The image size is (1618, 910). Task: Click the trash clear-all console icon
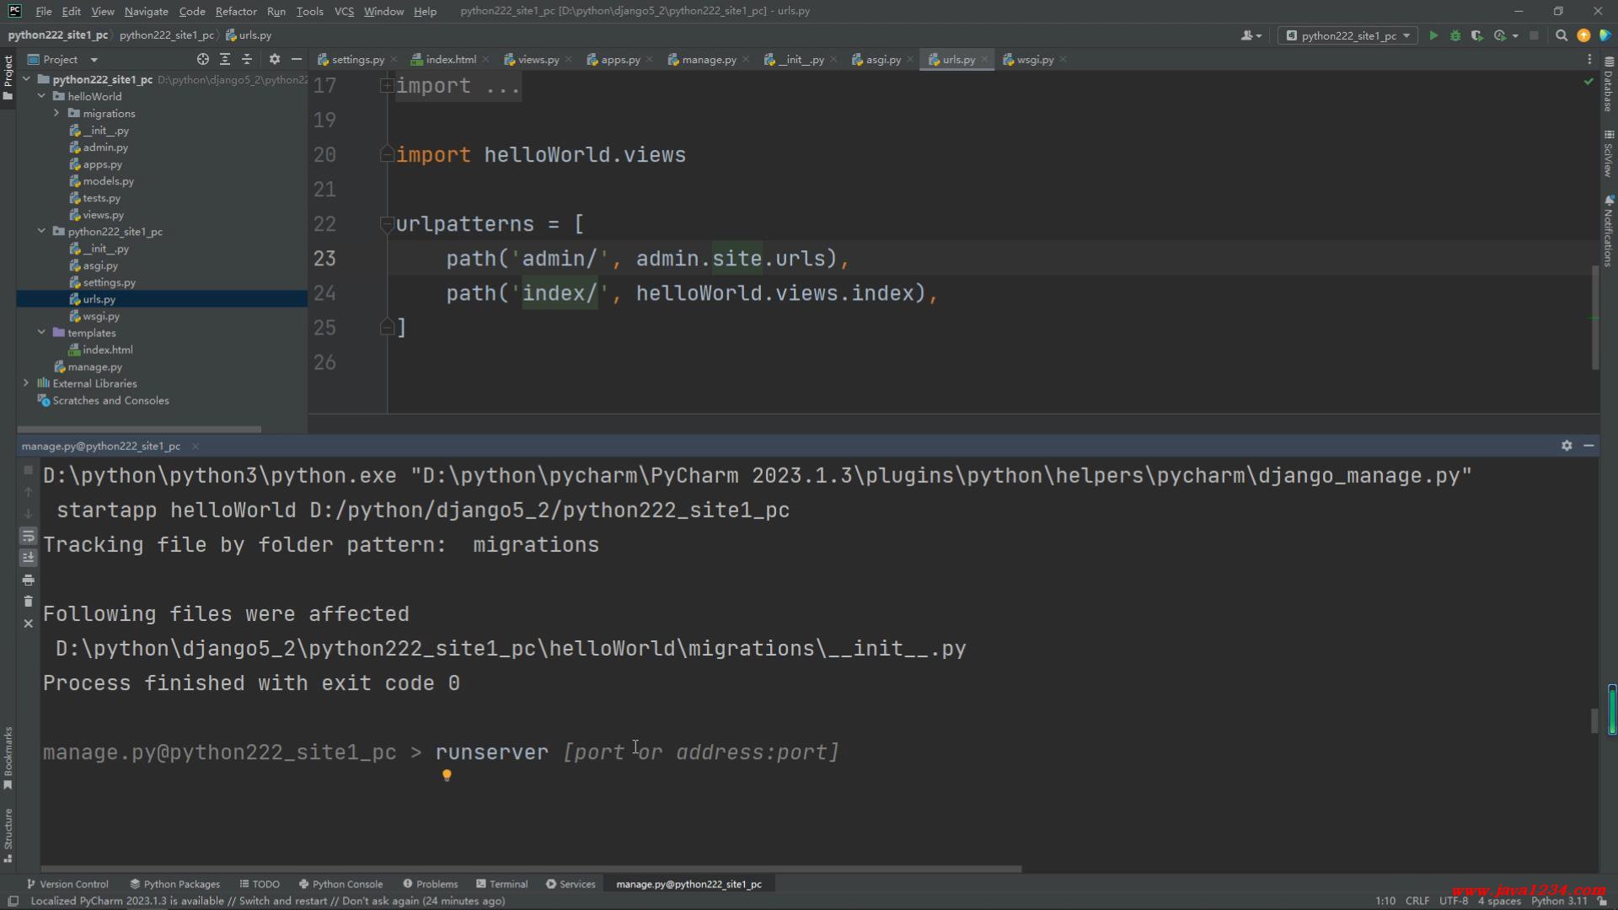coord(28,602)
